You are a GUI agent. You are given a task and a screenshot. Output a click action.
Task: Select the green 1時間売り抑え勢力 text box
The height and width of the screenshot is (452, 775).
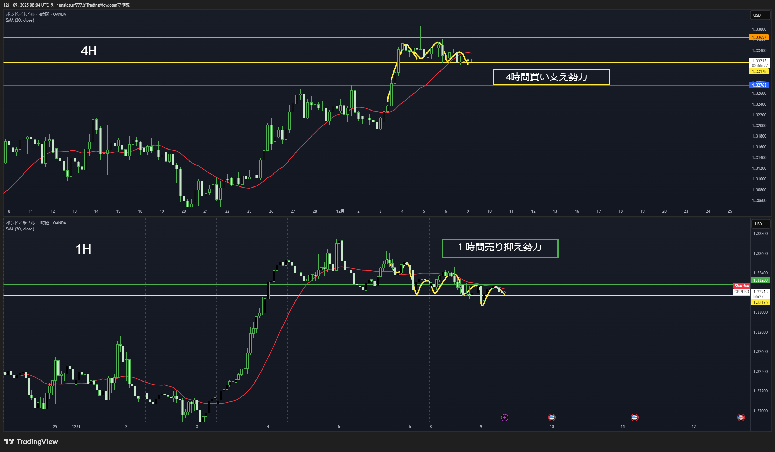tap(500, 248)
